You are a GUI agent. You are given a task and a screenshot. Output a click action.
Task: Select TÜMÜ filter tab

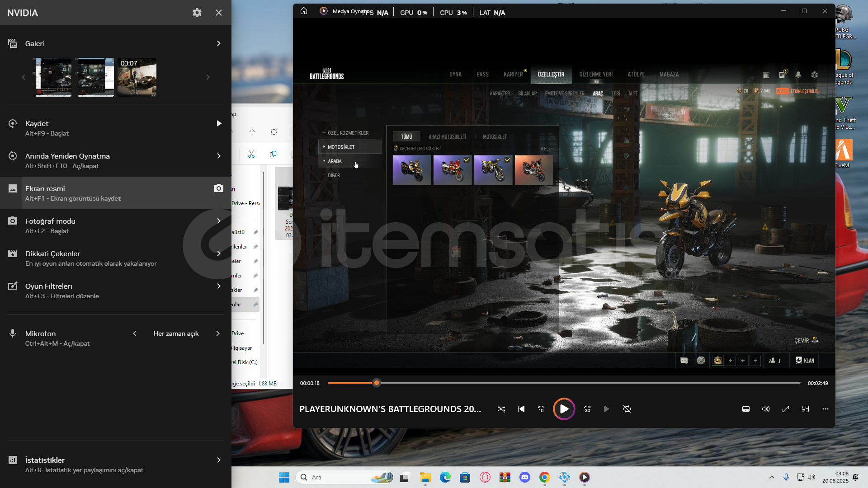click(x=406, y=136)
